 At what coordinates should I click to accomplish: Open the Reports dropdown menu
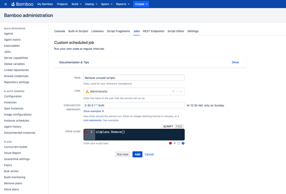point(123,4)
